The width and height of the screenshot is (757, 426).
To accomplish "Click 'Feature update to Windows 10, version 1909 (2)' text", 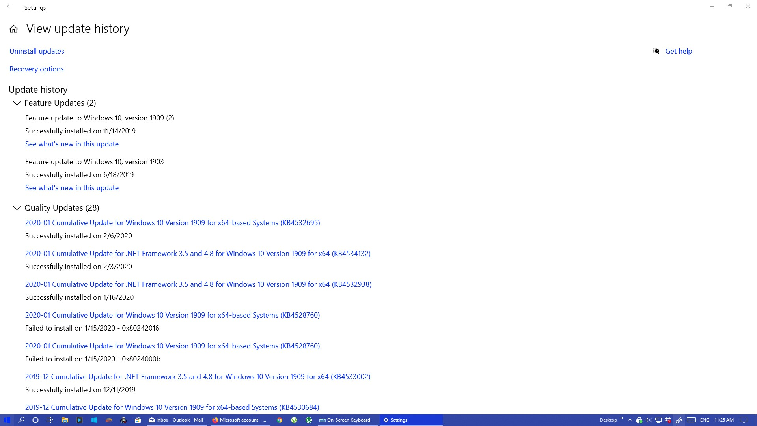I will click(100, 118).
